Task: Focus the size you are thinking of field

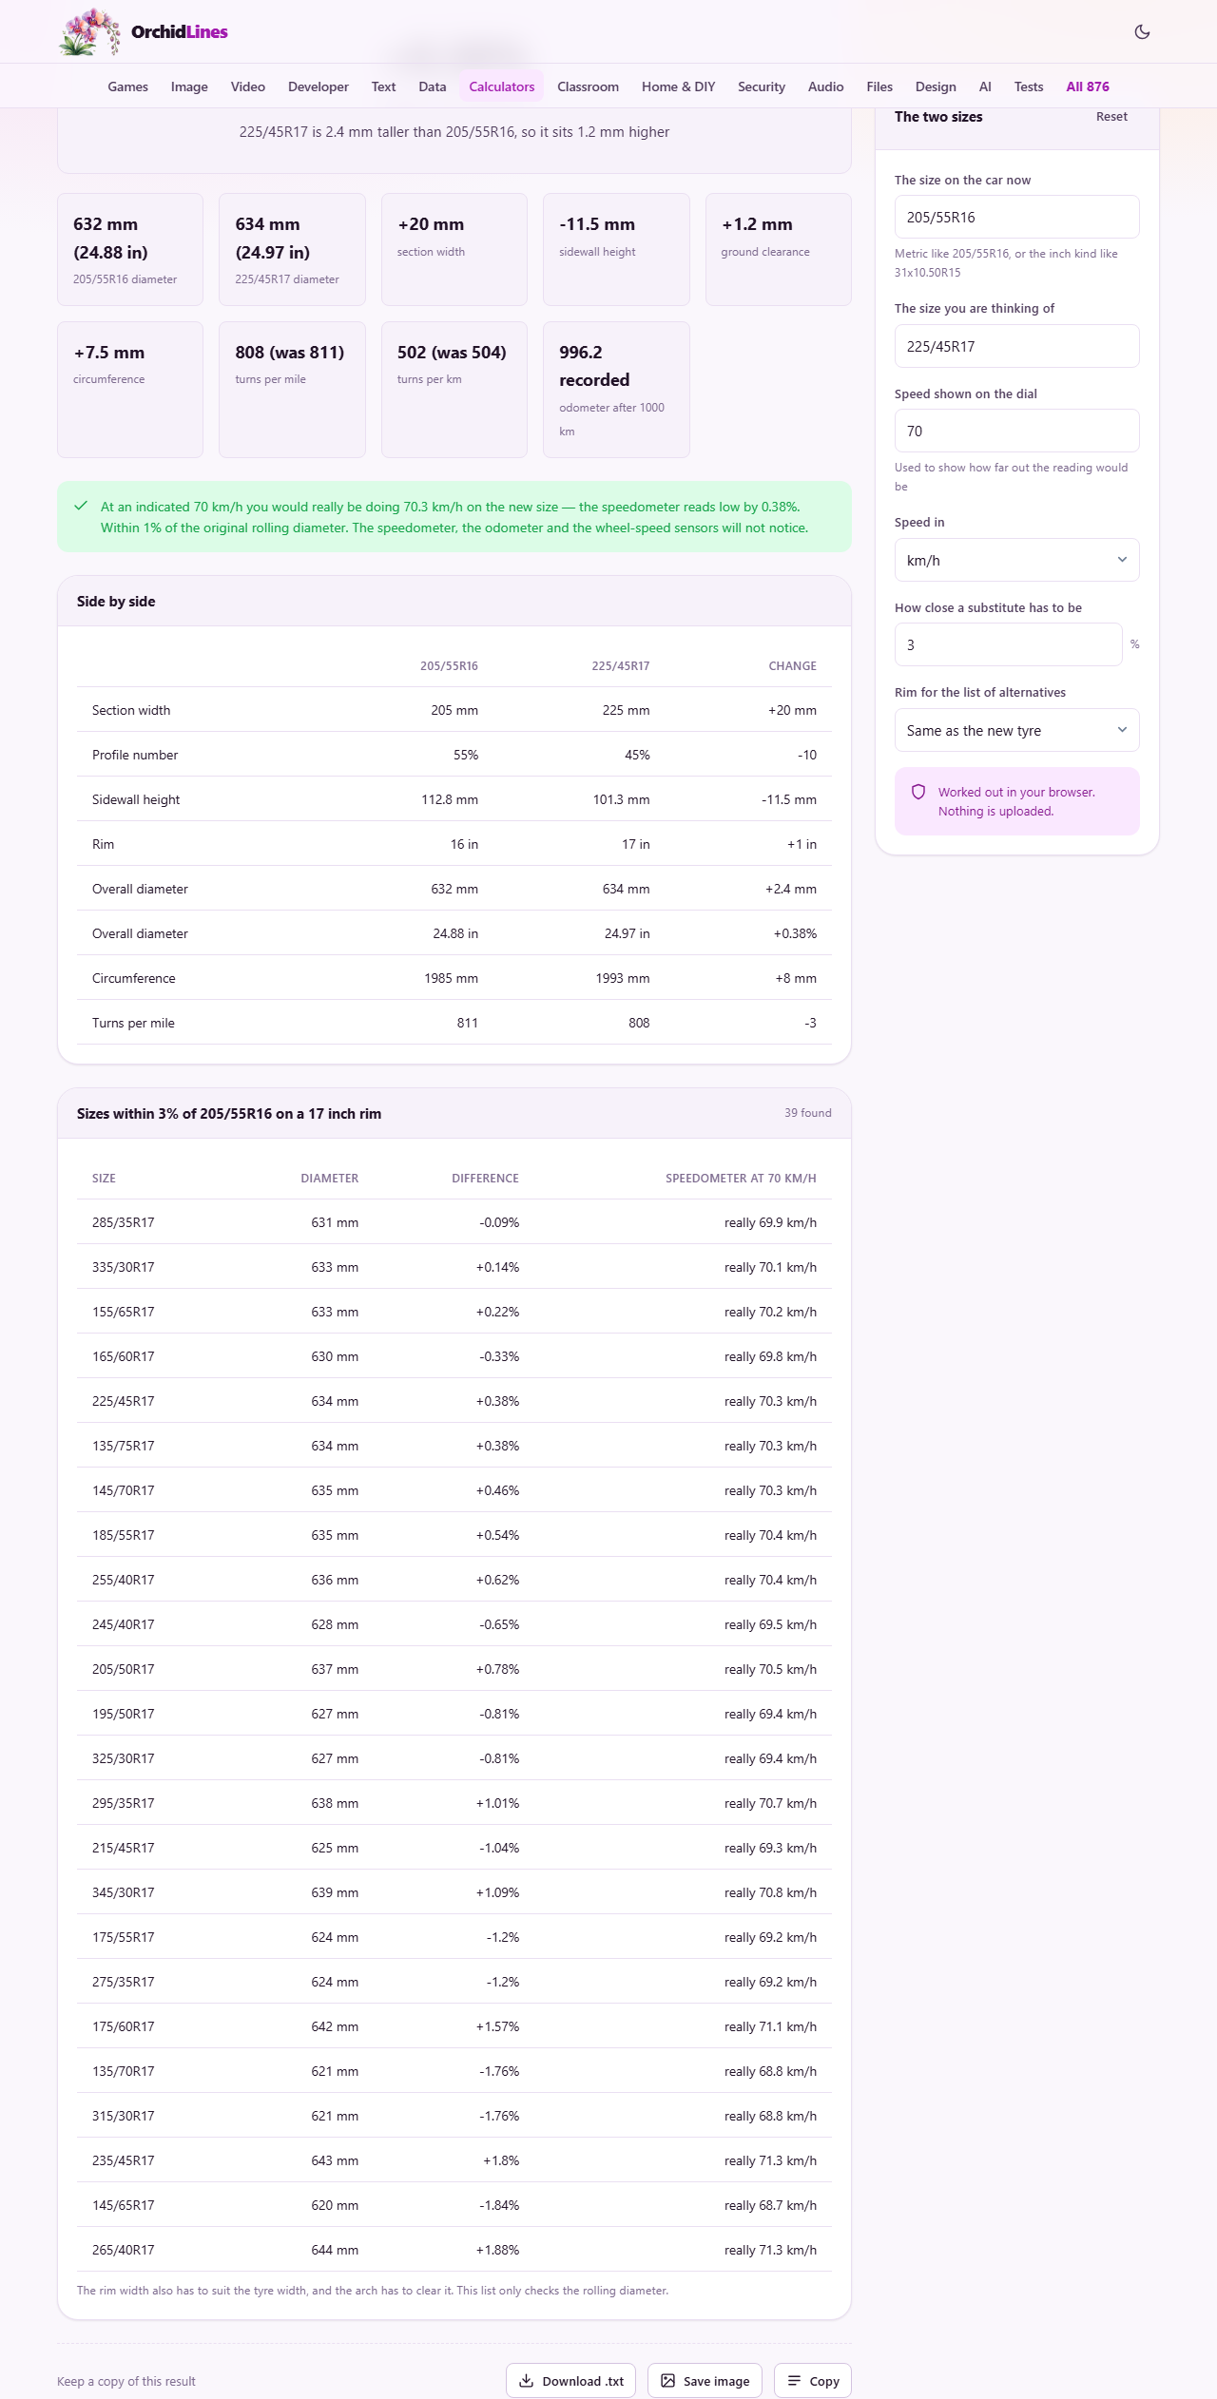Action: click(1016, 346)
